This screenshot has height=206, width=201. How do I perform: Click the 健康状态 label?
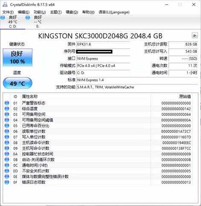[x=17, y=44]
